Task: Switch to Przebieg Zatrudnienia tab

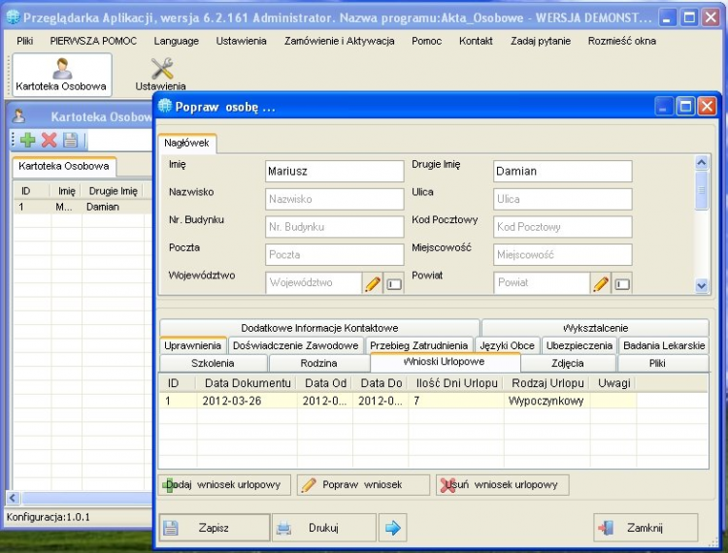Action: click(419, 345)
